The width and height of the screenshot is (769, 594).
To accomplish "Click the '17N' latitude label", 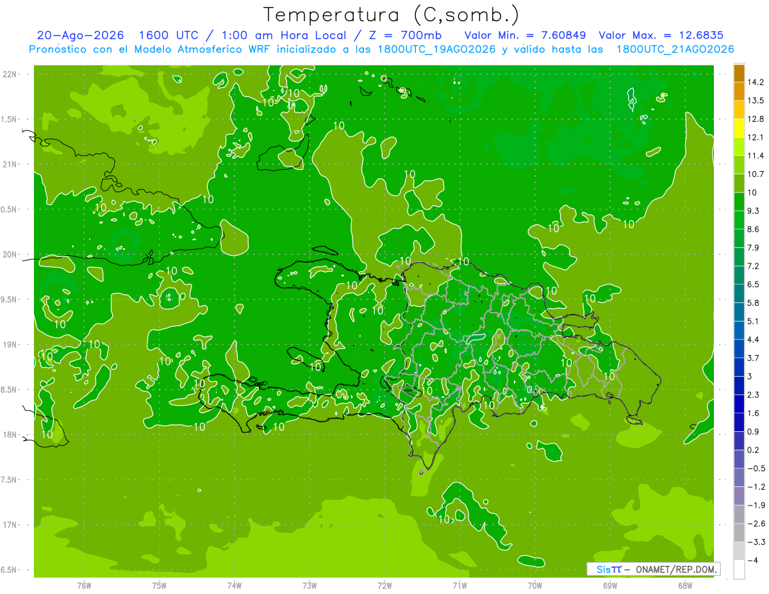I will click(11, 525).
